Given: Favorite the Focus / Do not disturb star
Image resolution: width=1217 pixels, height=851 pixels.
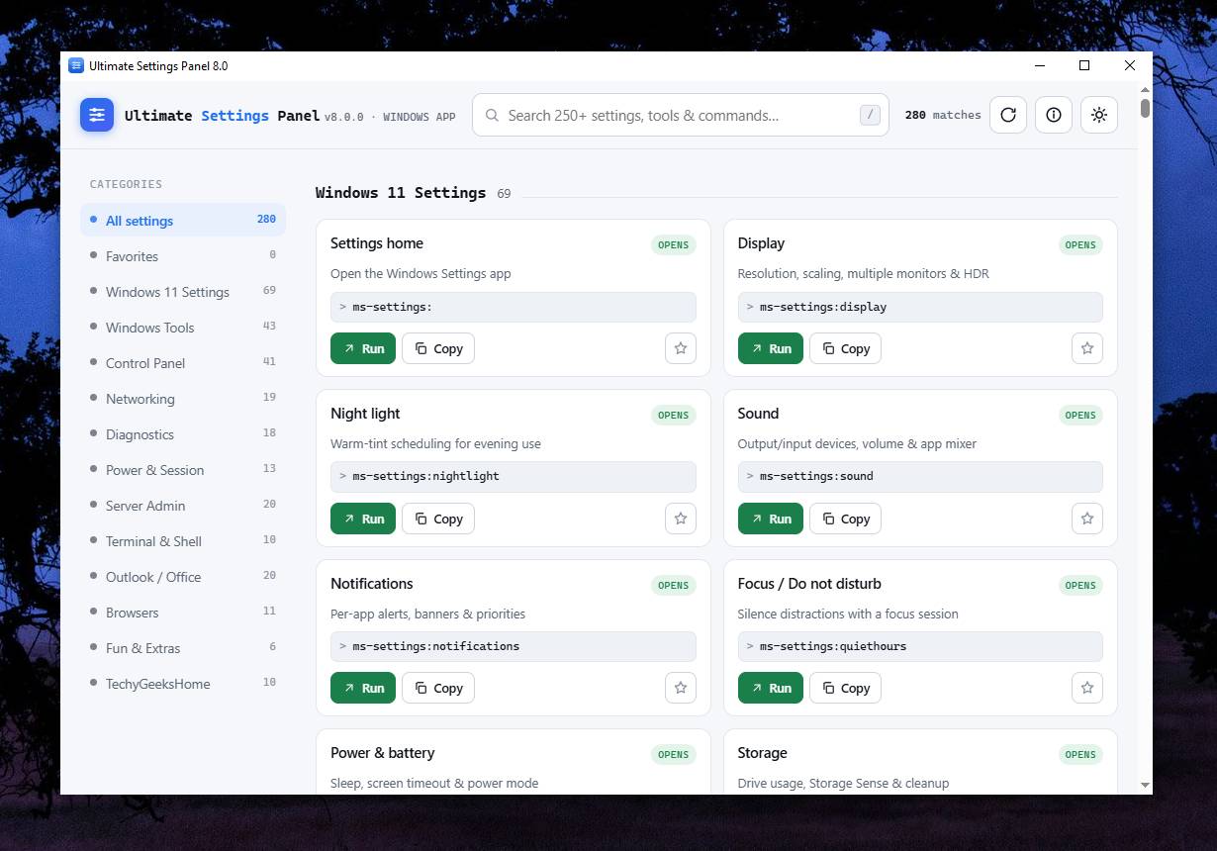Looking at the screenshot, I should click(1087, 688).
